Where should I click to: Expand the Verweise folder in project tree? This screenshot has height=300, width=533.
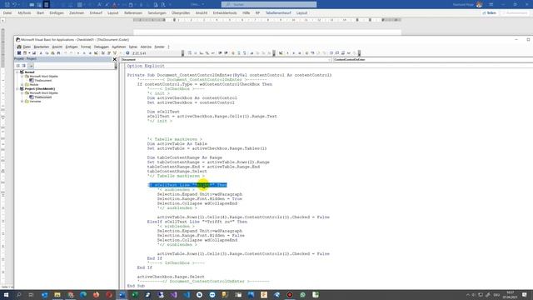tap(22, 102)
